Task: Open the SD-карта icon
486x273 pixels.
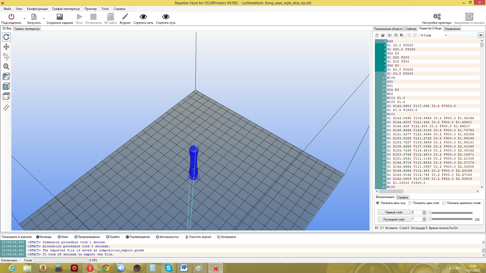Action: pyautogui.click(x=110, y=17)
